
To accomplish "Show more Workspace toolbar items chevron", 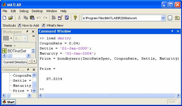I will point(33,36).
